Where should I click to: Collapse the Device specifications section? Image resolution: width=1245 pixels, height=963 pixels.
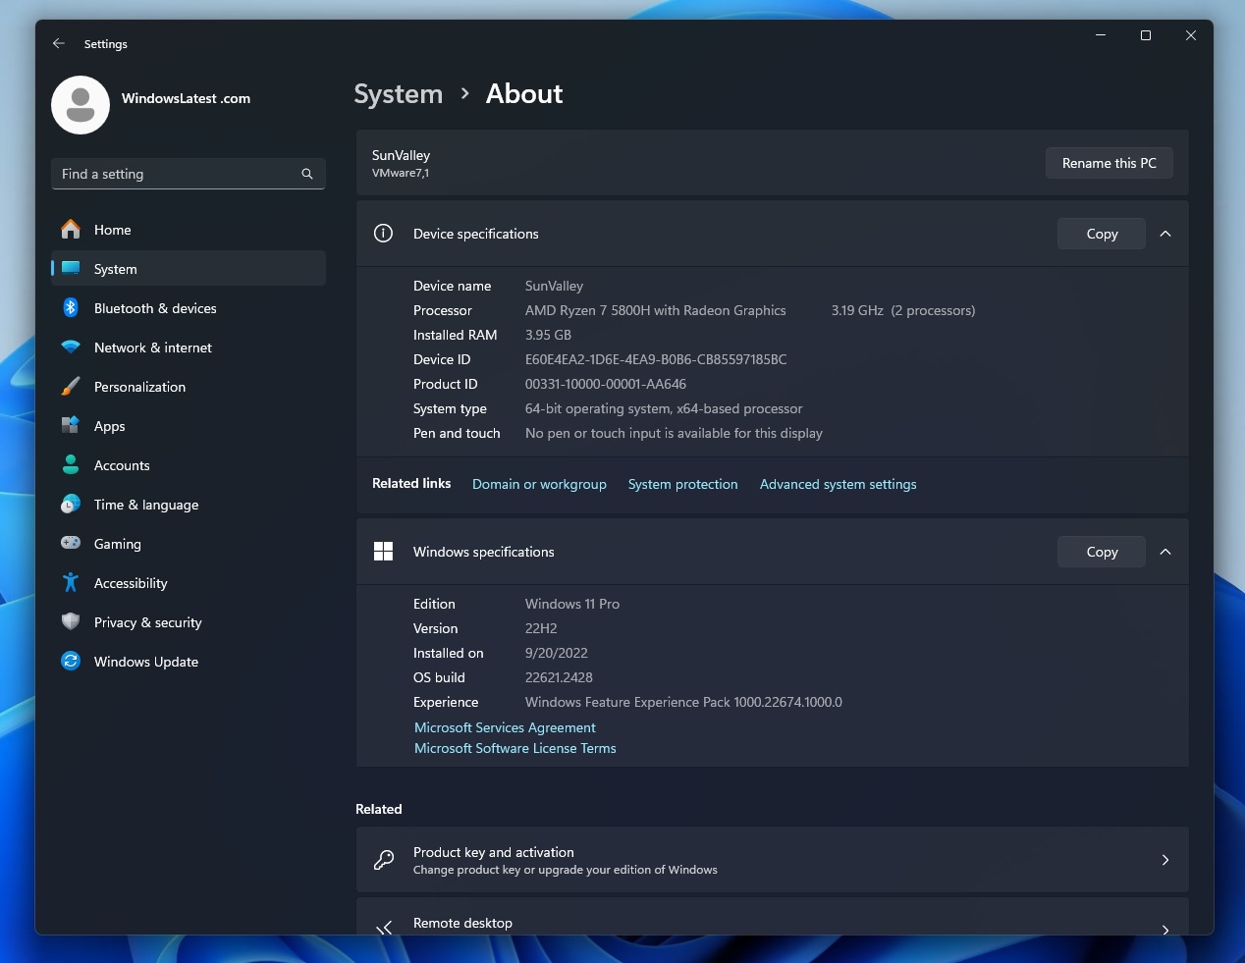(x=1165, y=234)
